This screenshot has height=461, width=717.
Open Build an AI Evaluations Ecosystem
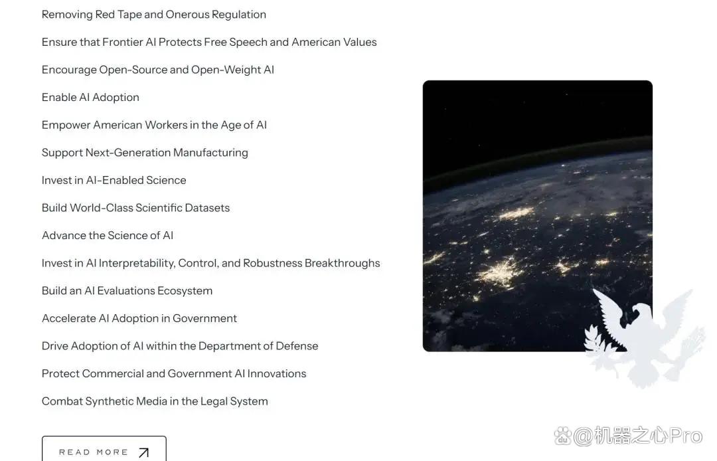click(x=127, y=291)
